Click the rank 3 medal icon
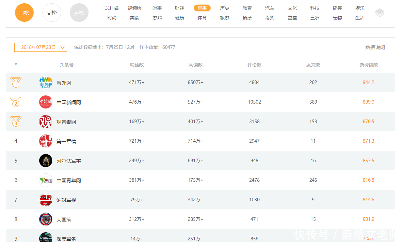The image size is (403, 242). (16, 121)
